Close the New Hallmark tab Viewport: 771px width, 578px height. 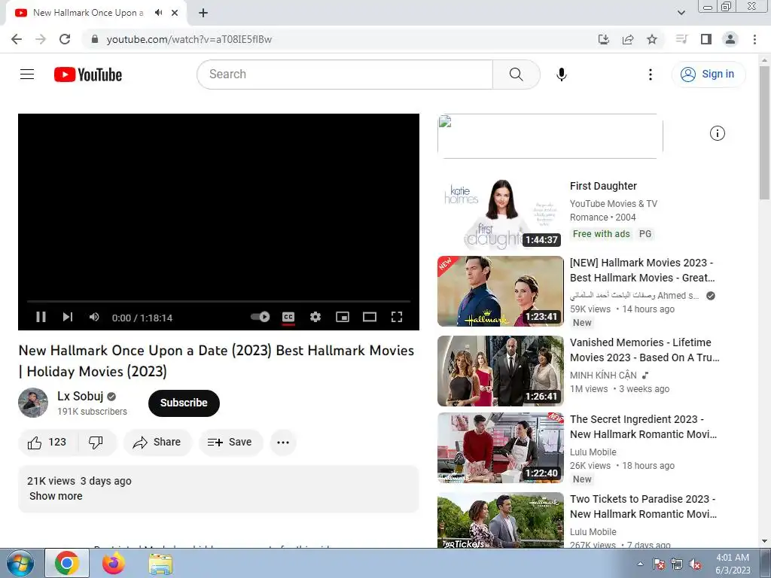coord(175,14)
